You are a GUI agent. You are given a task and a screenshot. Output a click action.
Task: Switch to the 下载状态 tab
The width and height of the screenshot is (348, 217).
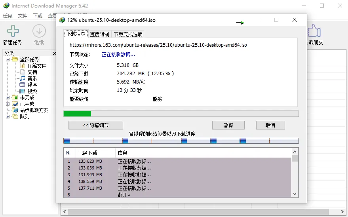pos(76,34)
